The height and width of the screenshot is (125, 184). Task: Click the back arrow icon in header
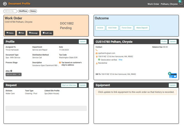point(5,4)
